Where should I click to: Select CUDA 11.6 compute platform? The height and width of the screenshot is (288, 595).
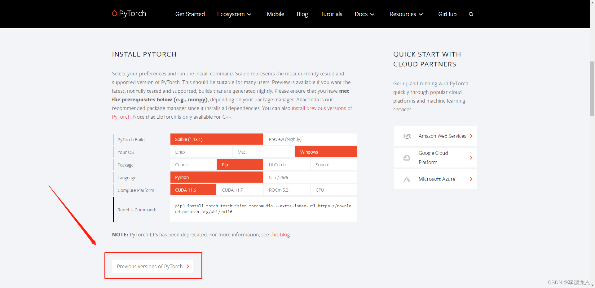pyautogui.click(x=193, y=190)
